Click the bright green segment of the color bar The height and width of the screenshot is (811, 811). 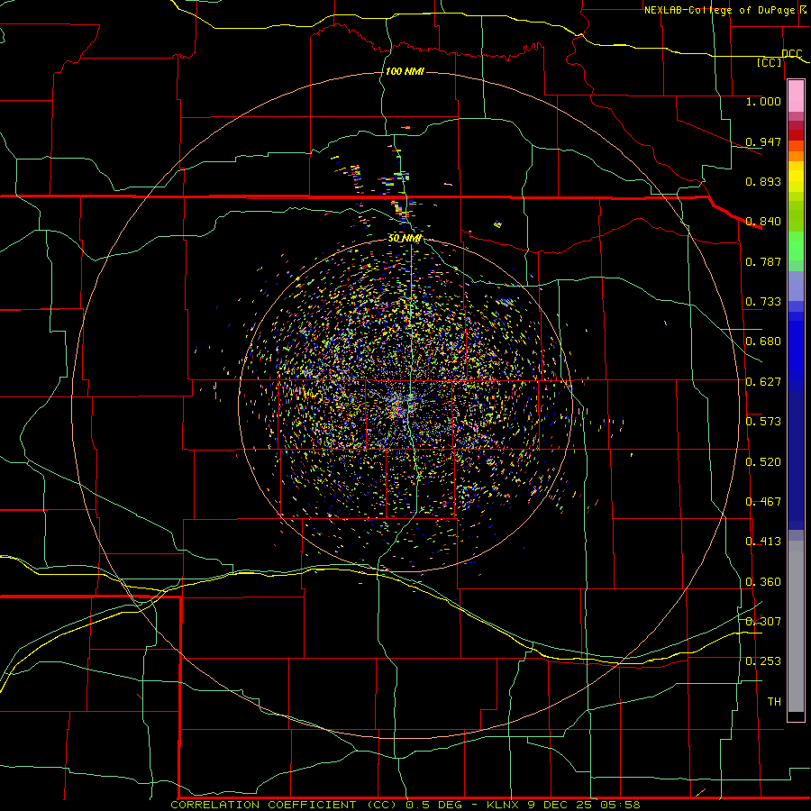pos(796,246)
